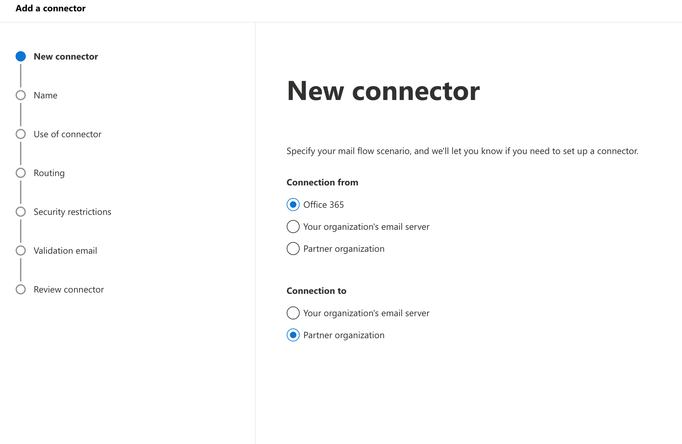Select Your organization's email server under Connection from
682x444 pixels.
pos(293,226)
